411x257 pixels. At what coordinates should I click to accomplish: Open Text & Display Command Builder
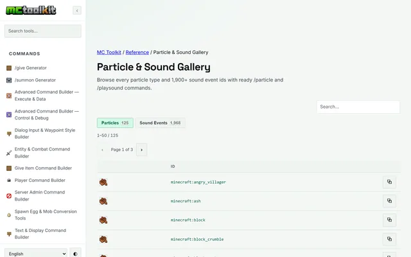point(40,234)
